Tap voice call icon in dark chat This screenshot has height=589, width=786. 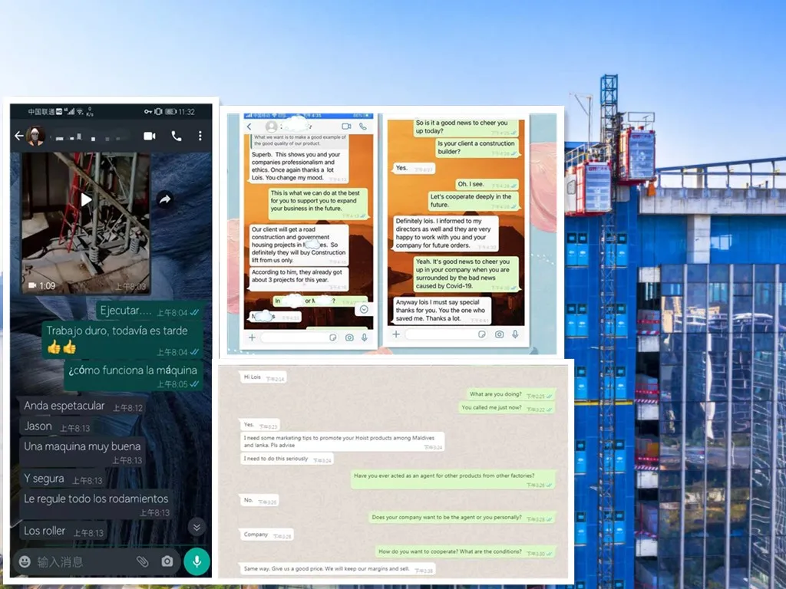coord(177,136)
